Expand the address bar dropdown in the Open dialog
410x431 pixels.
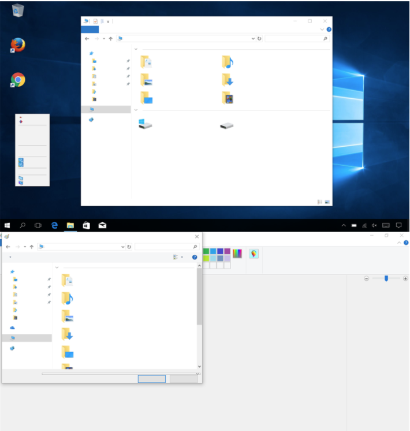122,247
